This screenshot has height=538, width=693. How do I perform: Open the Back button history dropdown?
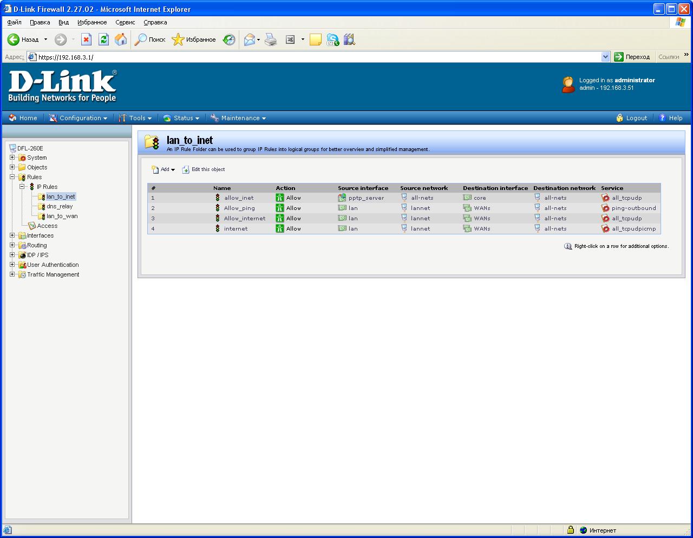point(45,40)
